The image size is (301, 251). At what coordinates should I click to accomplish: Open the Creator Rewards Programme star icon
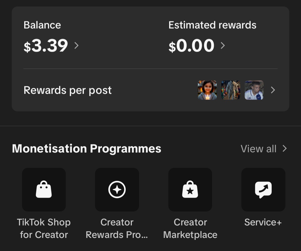(x=117, y=190)
